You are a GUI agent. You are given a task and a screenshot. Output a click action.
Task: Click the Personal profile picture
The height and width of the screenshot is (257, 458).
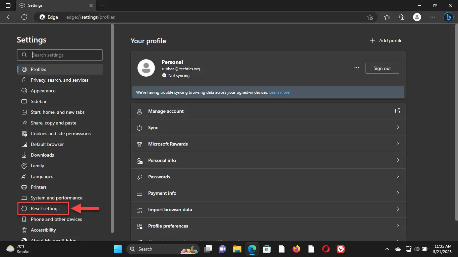click(x=146, y=68)
